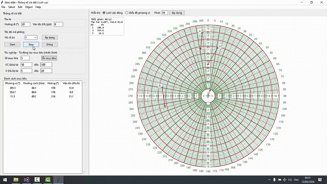
Task: Open File Explorer from the taskbar
Action: (x=16, y=180)
